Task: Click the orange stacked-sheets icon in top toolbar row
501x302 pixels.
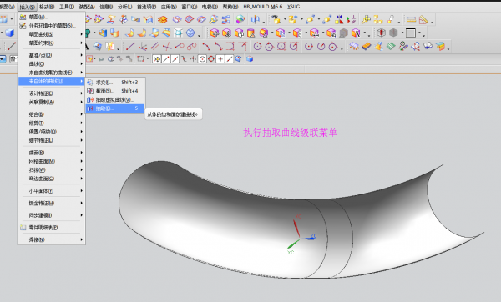Action: coord(163,20)
